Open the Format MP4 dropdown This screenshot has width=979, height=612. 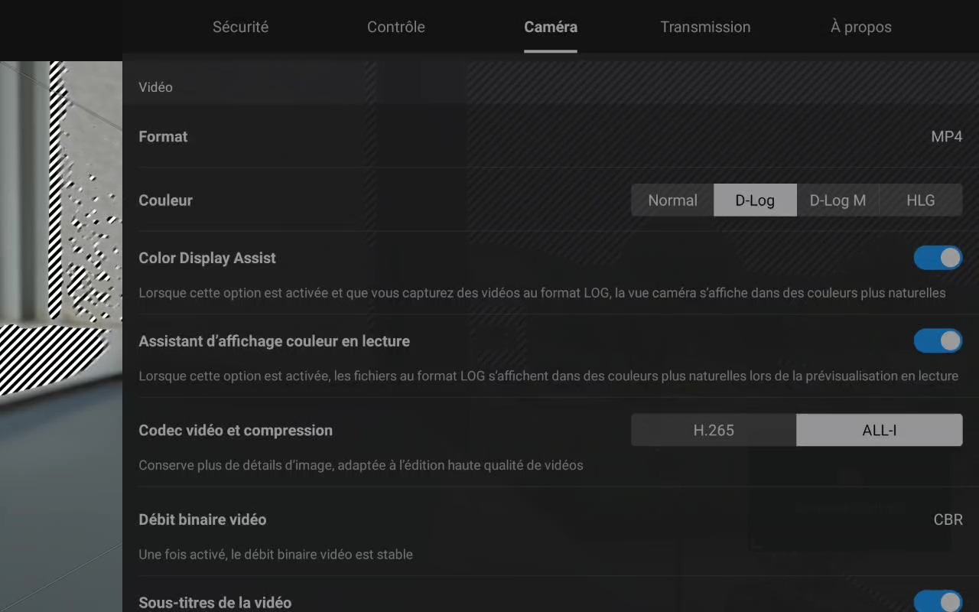(x=946, y=137)
